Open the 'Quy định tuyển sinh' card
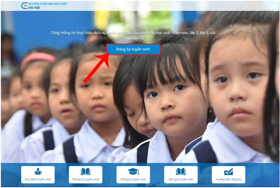The width and height of the screenshot is (280, 188). 38,175
